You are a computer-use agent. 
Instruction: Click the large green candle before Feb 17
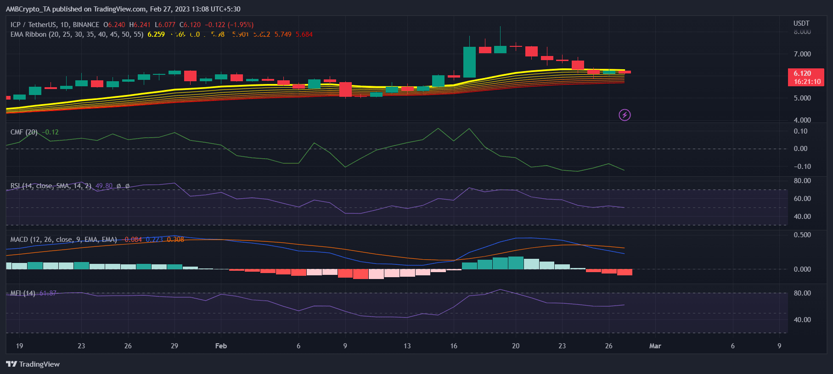[x=469, y=62]
